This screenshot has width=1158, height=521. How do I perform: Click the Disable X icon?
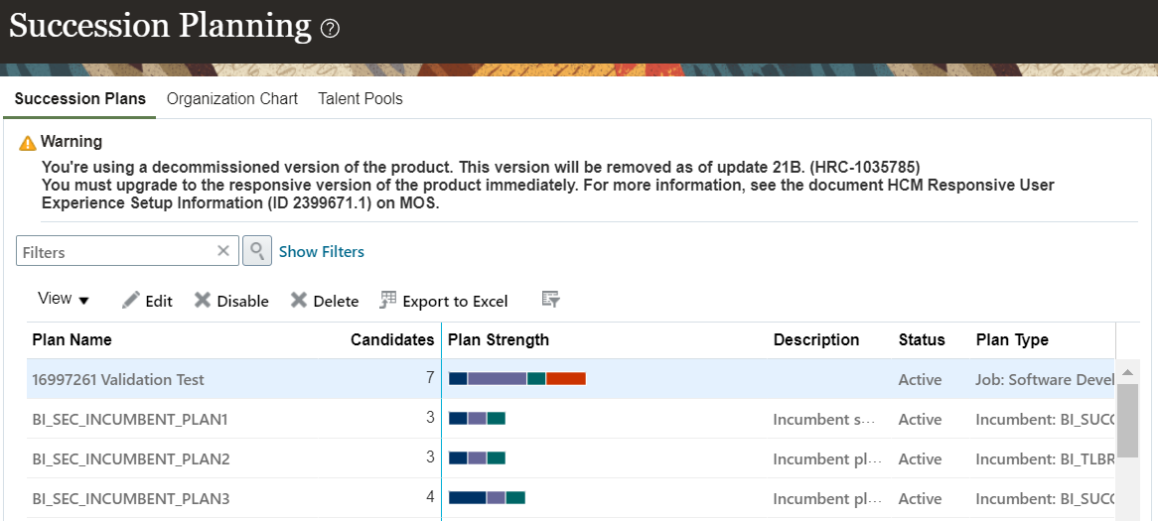point(203,301)
